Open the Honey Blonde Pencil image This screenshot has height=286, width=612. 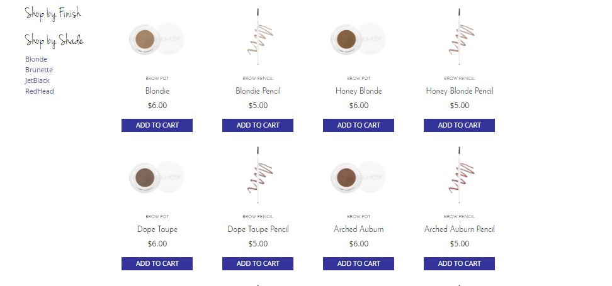[x=460, y=38]
